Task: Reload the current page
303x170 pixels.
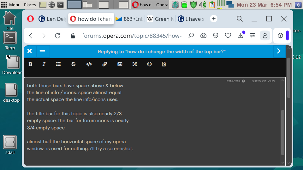Action: click(x=57, y=36)
